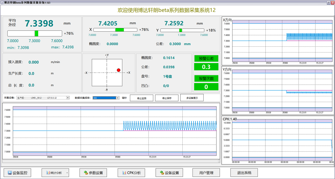Launch the CPK分析 analysis view

[x=131, y=173]
